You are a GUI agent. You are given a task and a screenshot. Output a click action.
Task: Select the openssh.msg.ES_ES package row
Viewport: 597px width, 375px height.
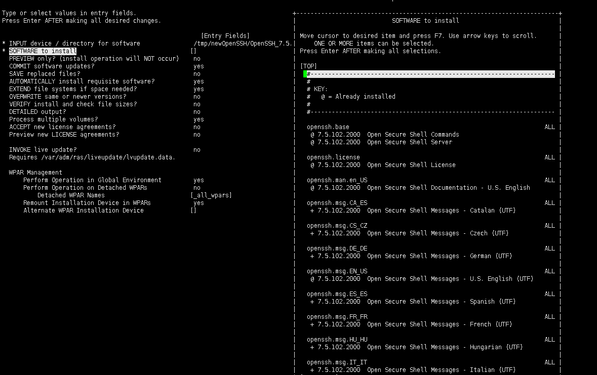[x=337, y=295]
